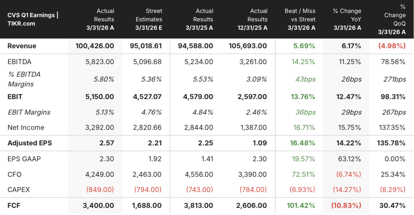This screenshot has height=215, width=414.
Task: Click EBIT margin value 5.13%
Action: [105, 112]
